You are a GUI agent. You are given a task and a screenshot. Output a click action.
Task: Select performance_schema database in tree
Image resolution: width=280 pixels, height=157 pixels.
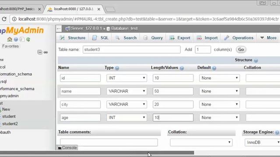click(17, 89)
